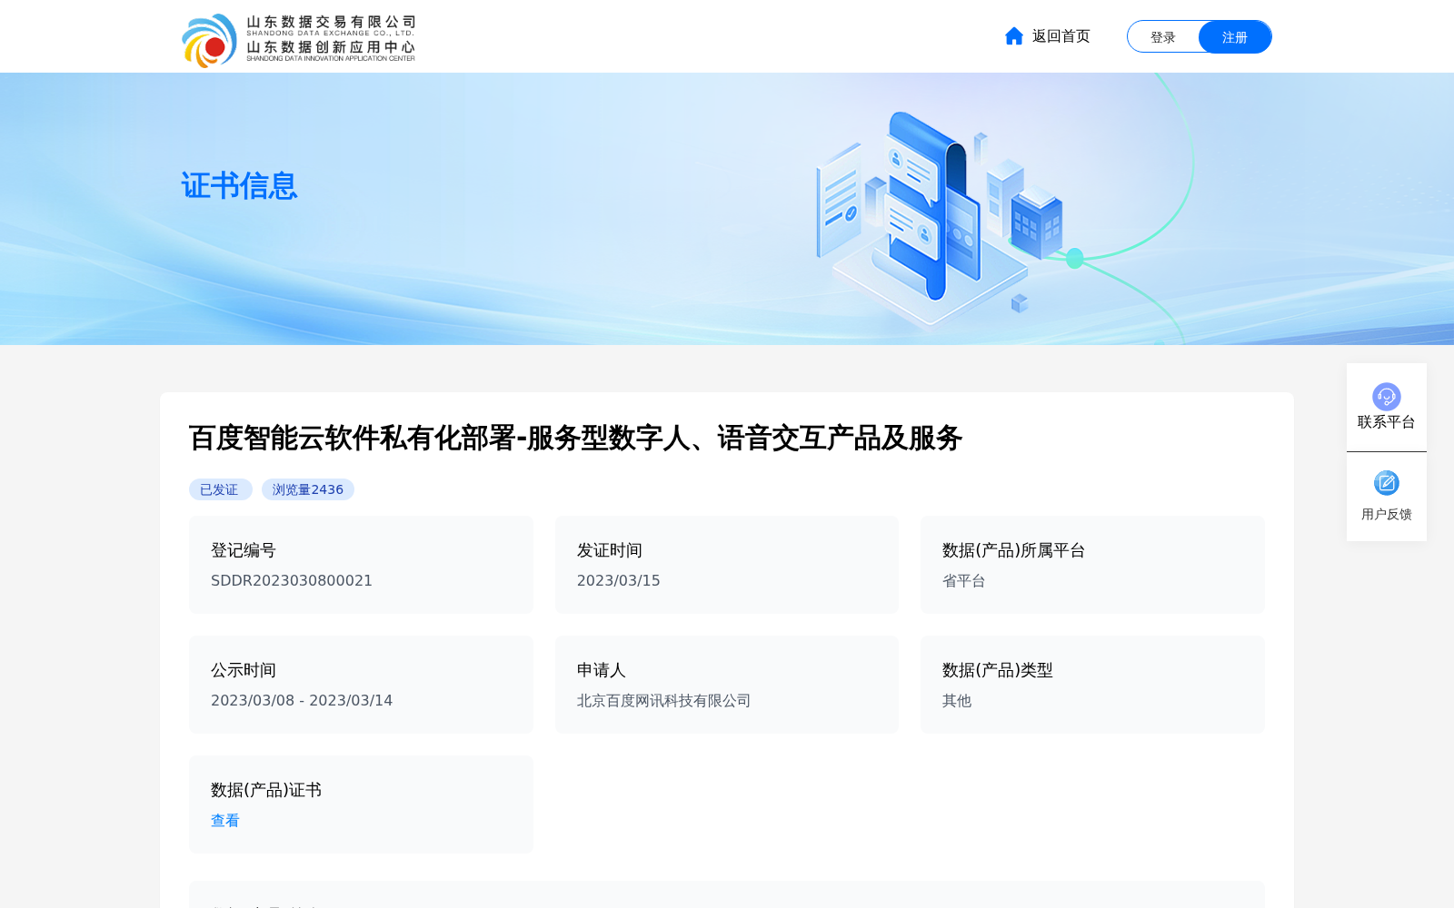Click the 登录 login button
Viewport: 1454px width, 908px height.
tap(1163, 37)
